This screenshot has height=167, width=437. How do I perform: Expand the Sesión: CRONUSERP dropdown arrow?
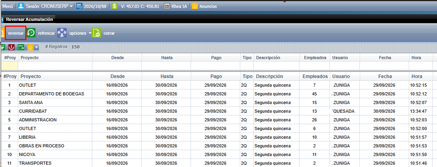(x=71, y=6)
